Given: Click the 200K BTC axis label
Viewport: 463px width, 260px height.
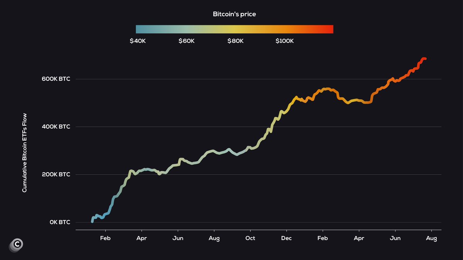Looking at the screenshot, I should point(56,174).
